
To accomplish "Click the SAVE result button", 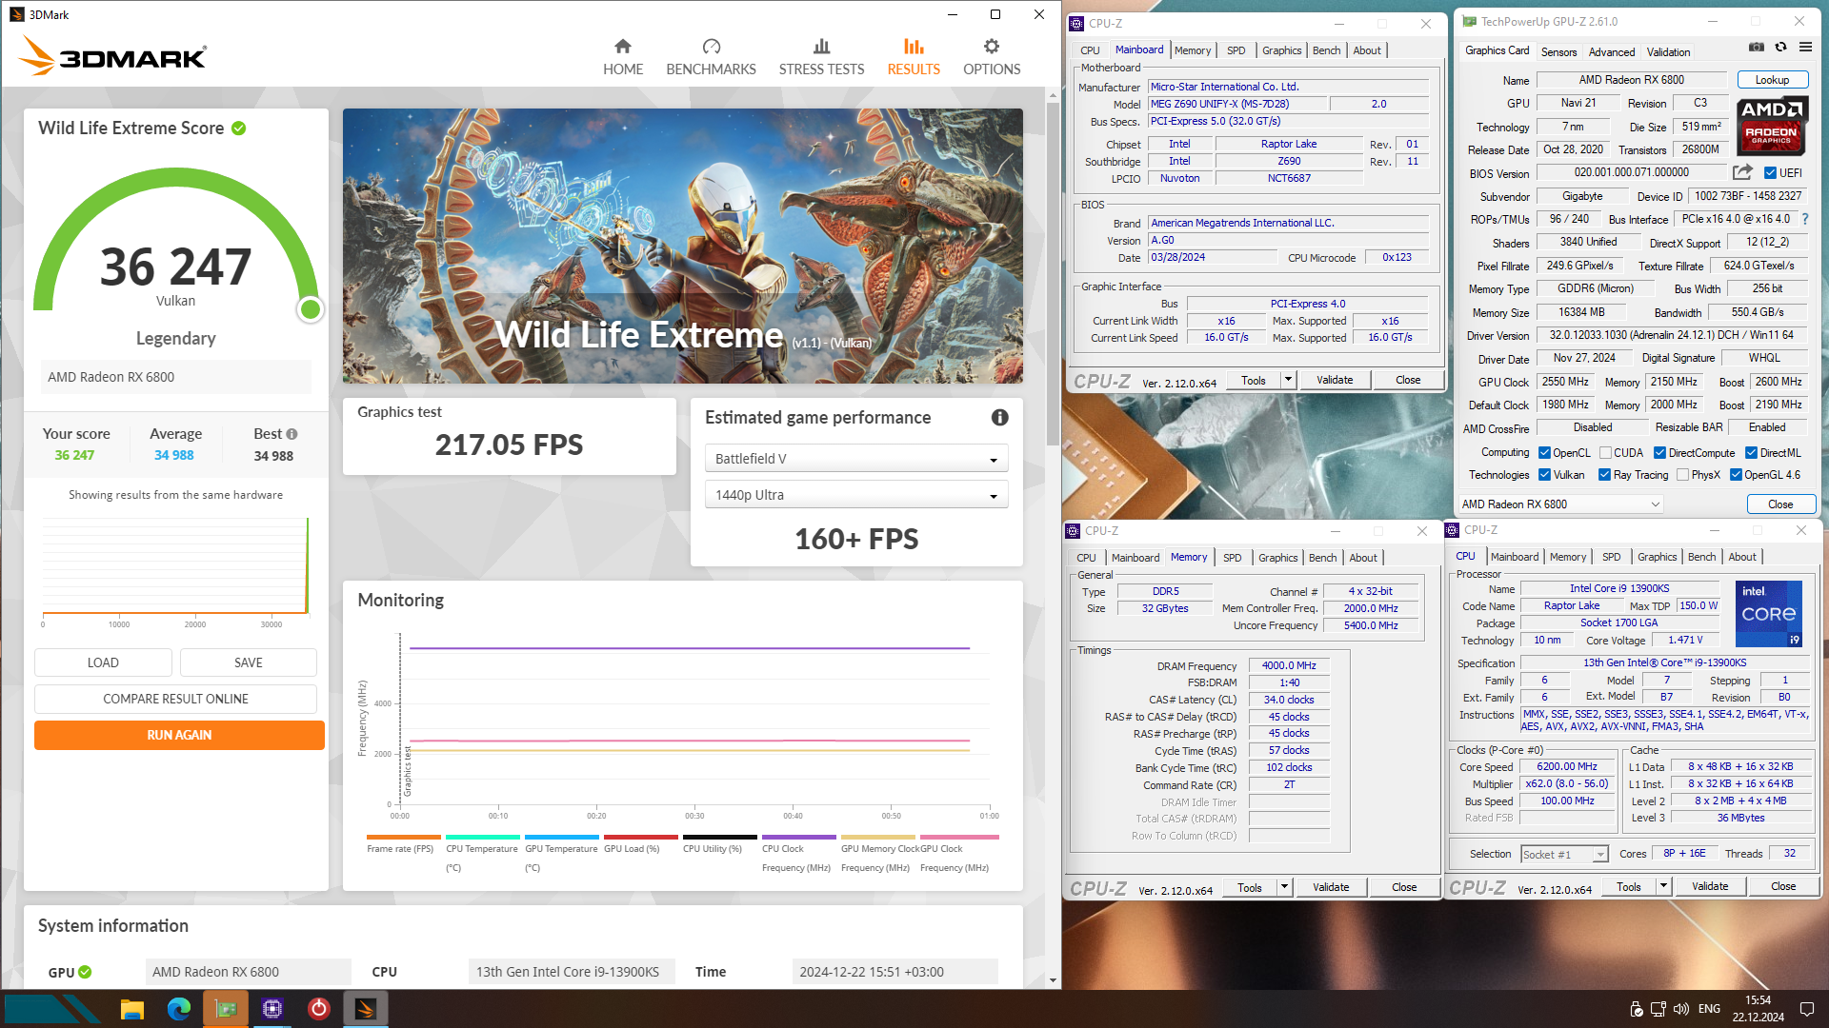I will [248, 662].
